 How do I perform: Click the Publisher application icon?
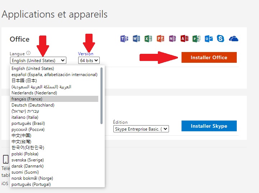(x=196, y=39)
